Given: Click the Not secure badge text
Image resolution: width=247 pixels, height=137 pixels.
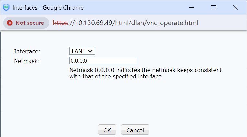Looking at the screenshot, I should pos(29,23).
